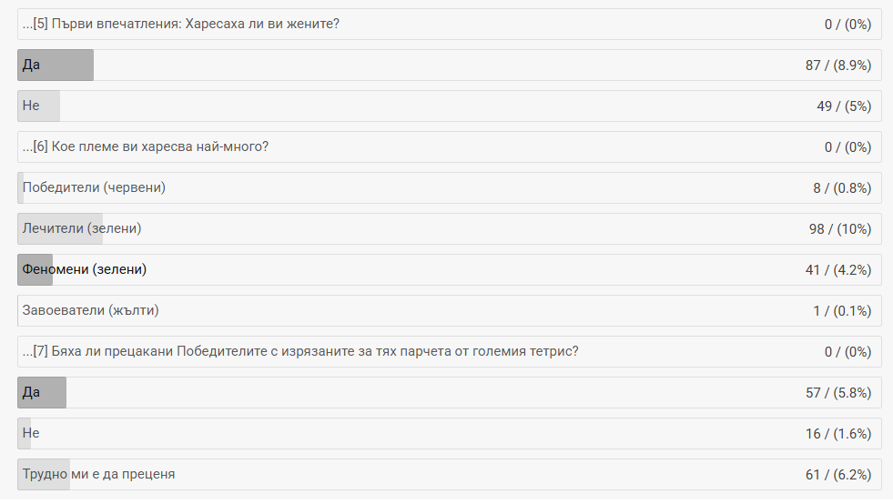
Task: Select the 'Да' answer under question 5
Action: 32,66
